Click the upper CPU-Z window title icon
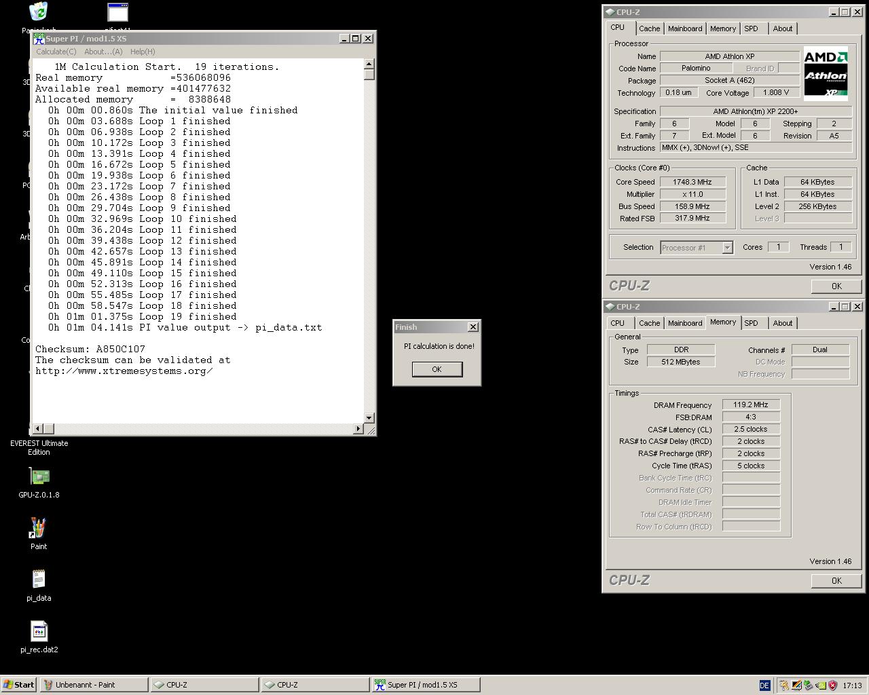The image size is (869, 695). coord(610,12)
